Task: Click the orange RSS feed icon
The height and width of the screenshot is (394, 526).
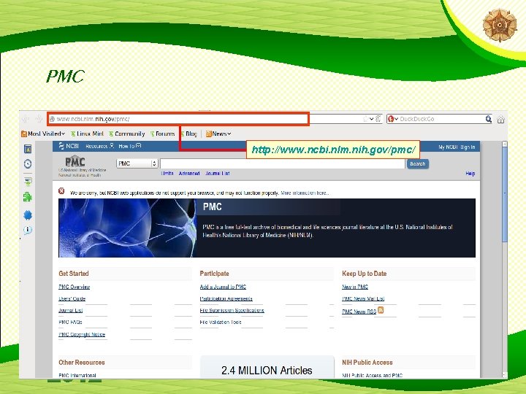Action: coord(381,310)
